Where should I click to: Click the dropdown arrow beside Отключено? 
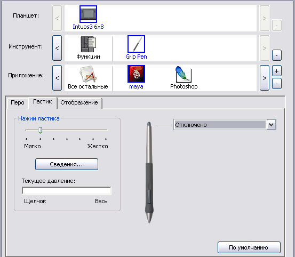tap(271, 125)
